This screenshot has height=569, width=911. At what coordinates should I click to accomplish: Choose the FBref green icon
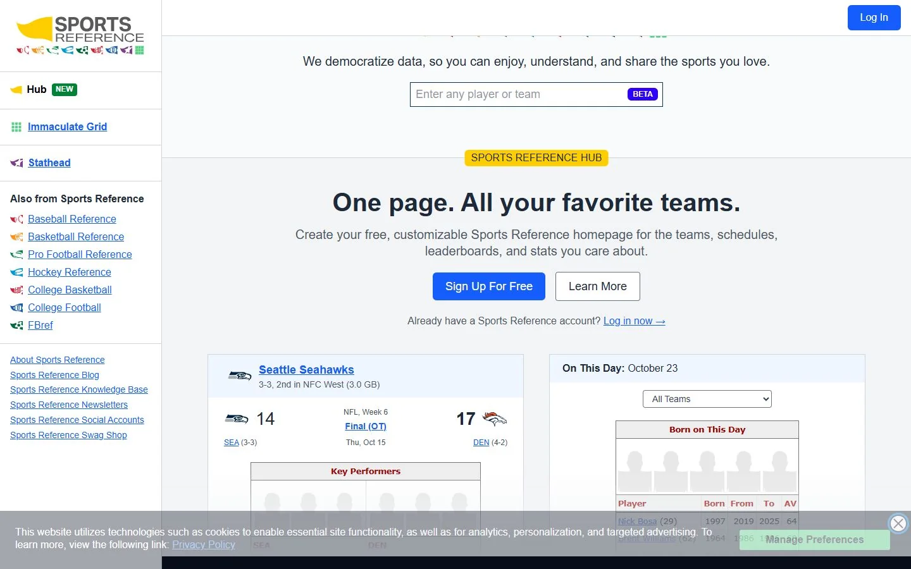coord(17,326)
